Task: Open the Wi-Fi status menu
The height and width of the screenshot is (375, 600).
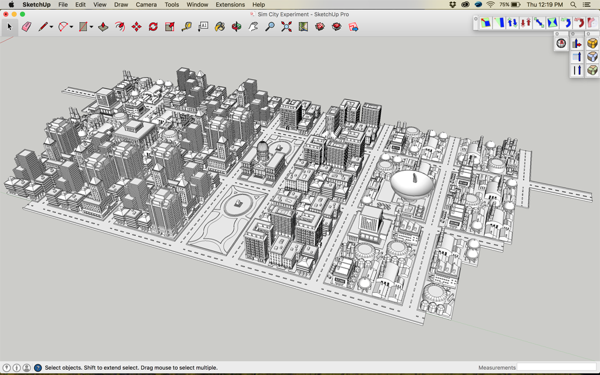Action: click(x=490, y=5)
